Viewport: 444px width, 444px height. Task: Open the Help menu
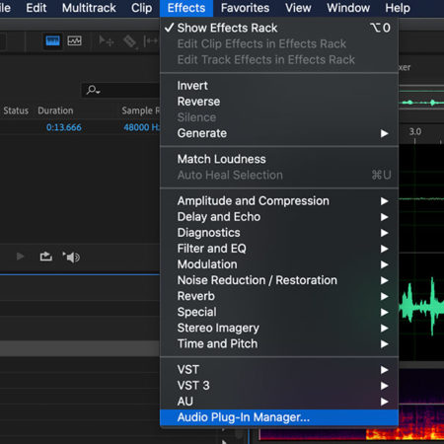pos(398,8)
